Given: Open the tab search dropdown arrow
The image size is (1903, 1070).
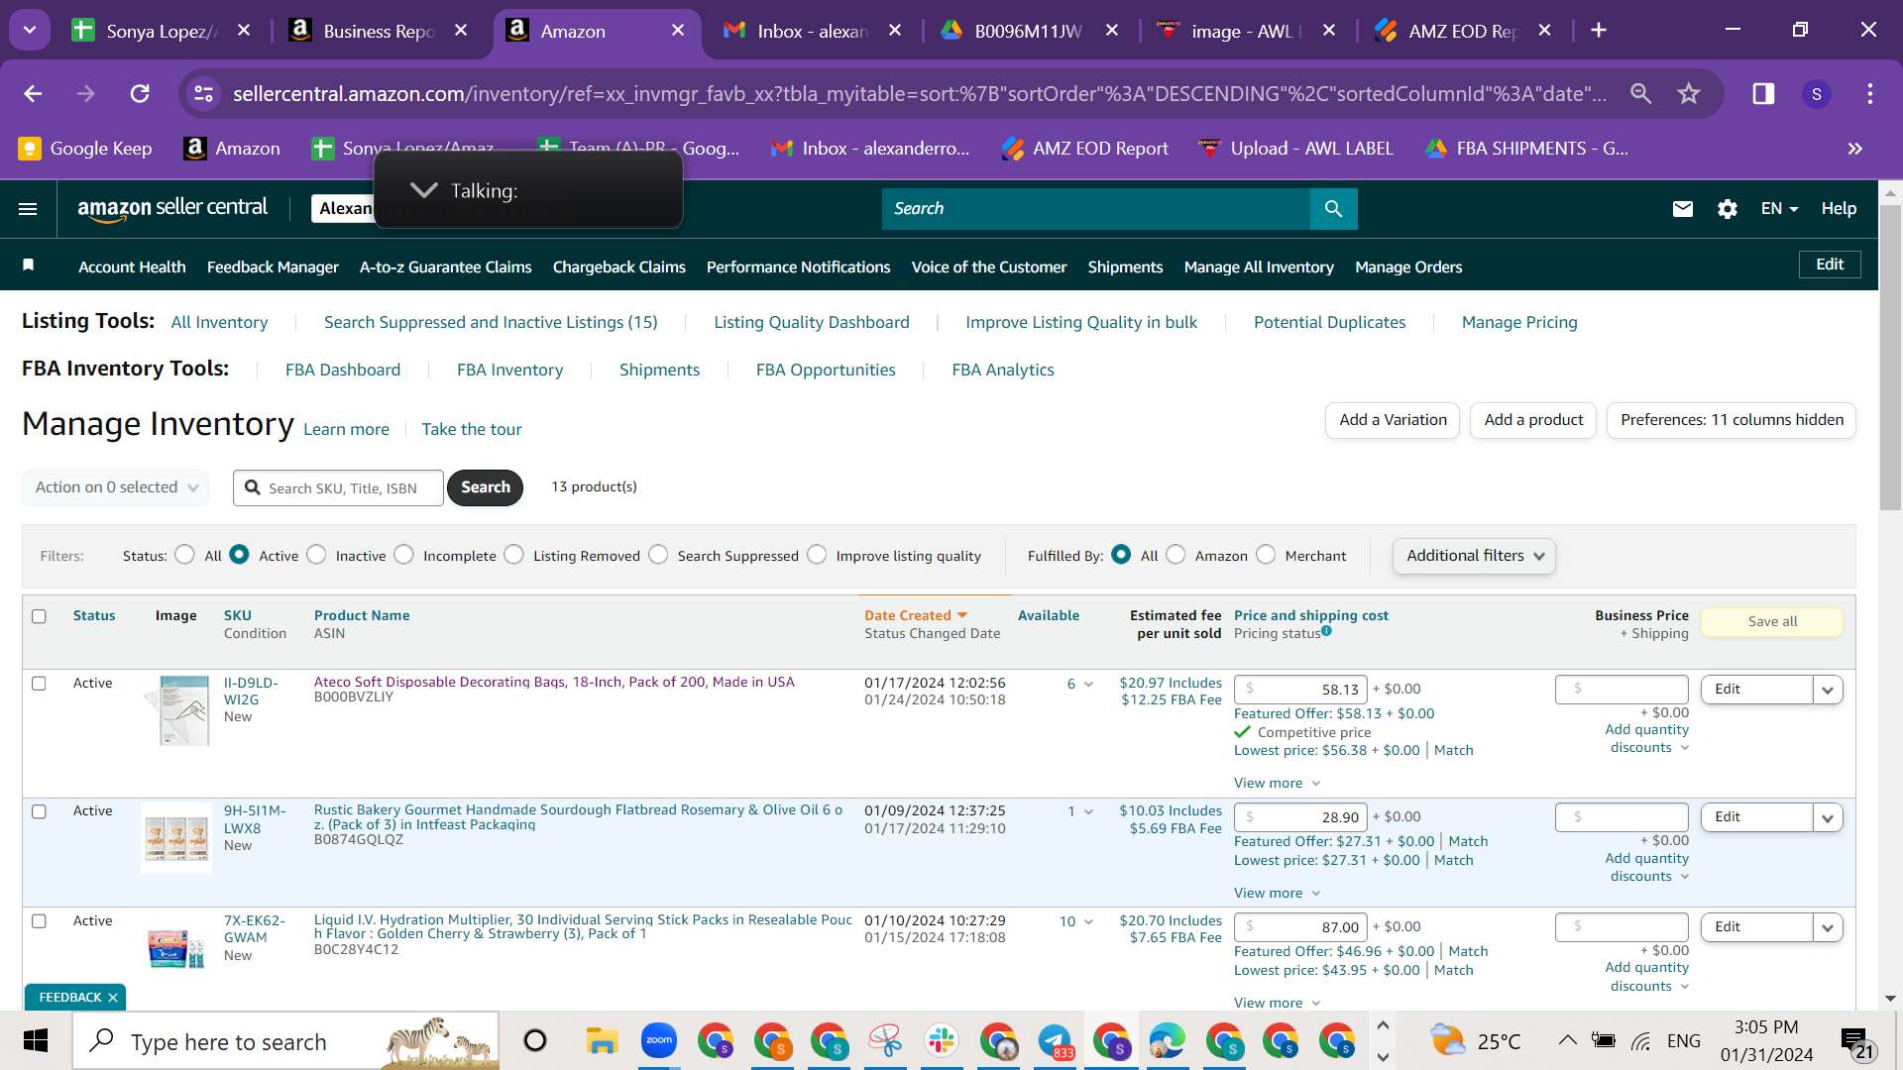Looking at the screenshot, I should point(30,31).
